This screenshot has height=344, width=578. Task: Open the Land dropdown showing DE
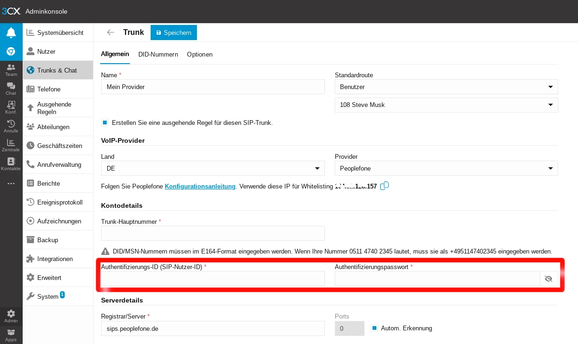tap(212, 169)
